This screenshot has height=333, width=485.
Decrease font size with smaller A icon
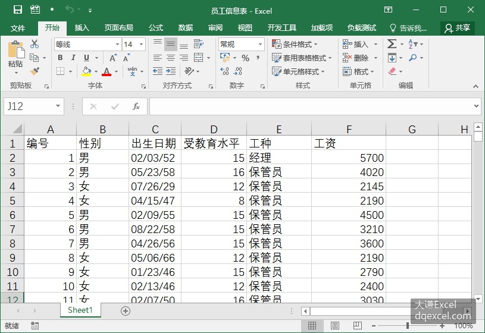(x=126, y=58)
